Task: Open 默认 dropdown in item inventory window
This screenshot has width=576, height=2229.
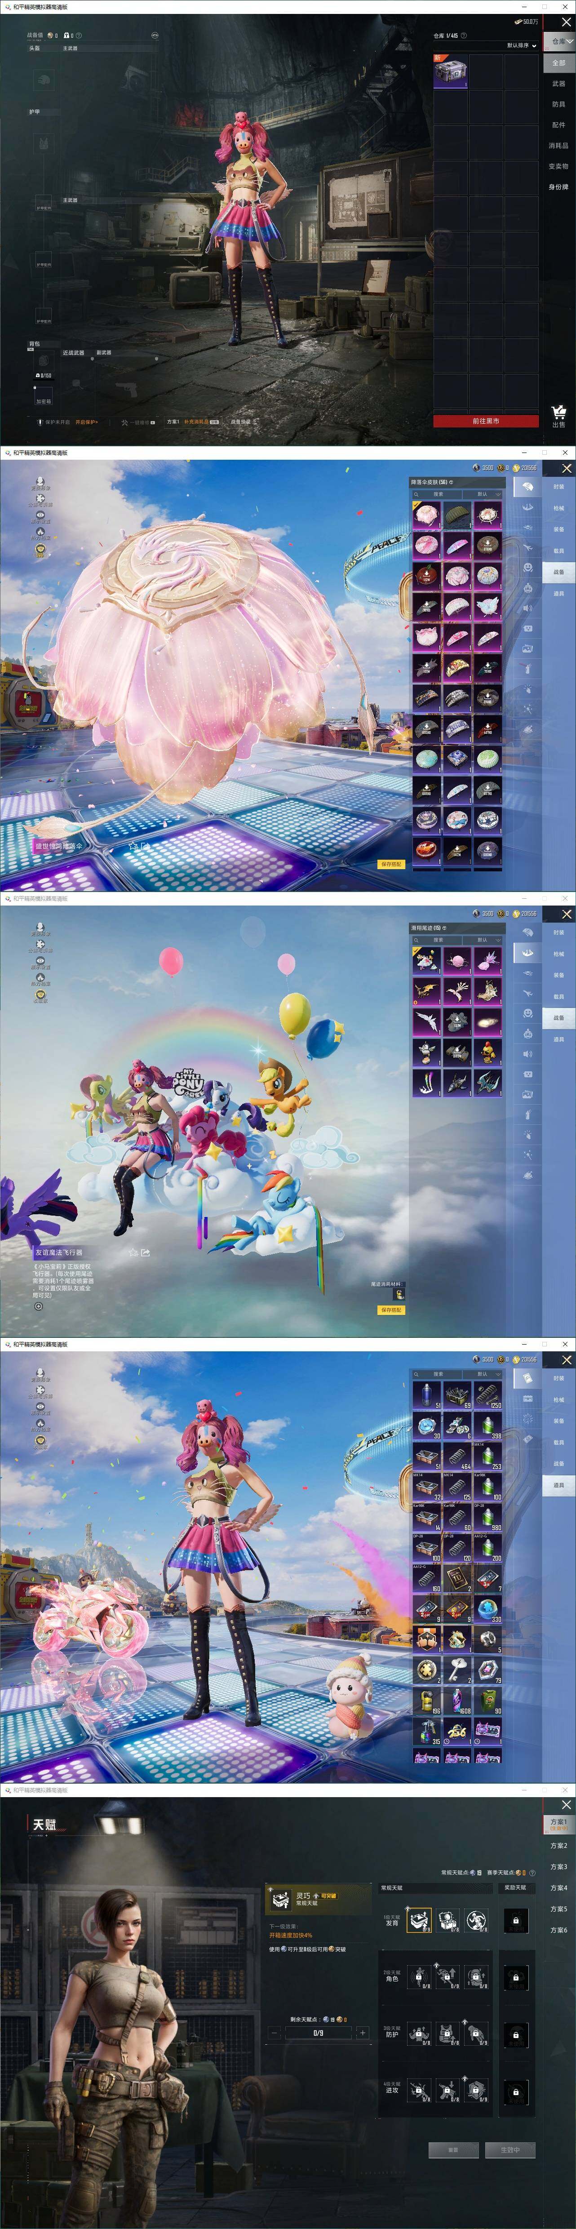Action: pos(483,1374)
